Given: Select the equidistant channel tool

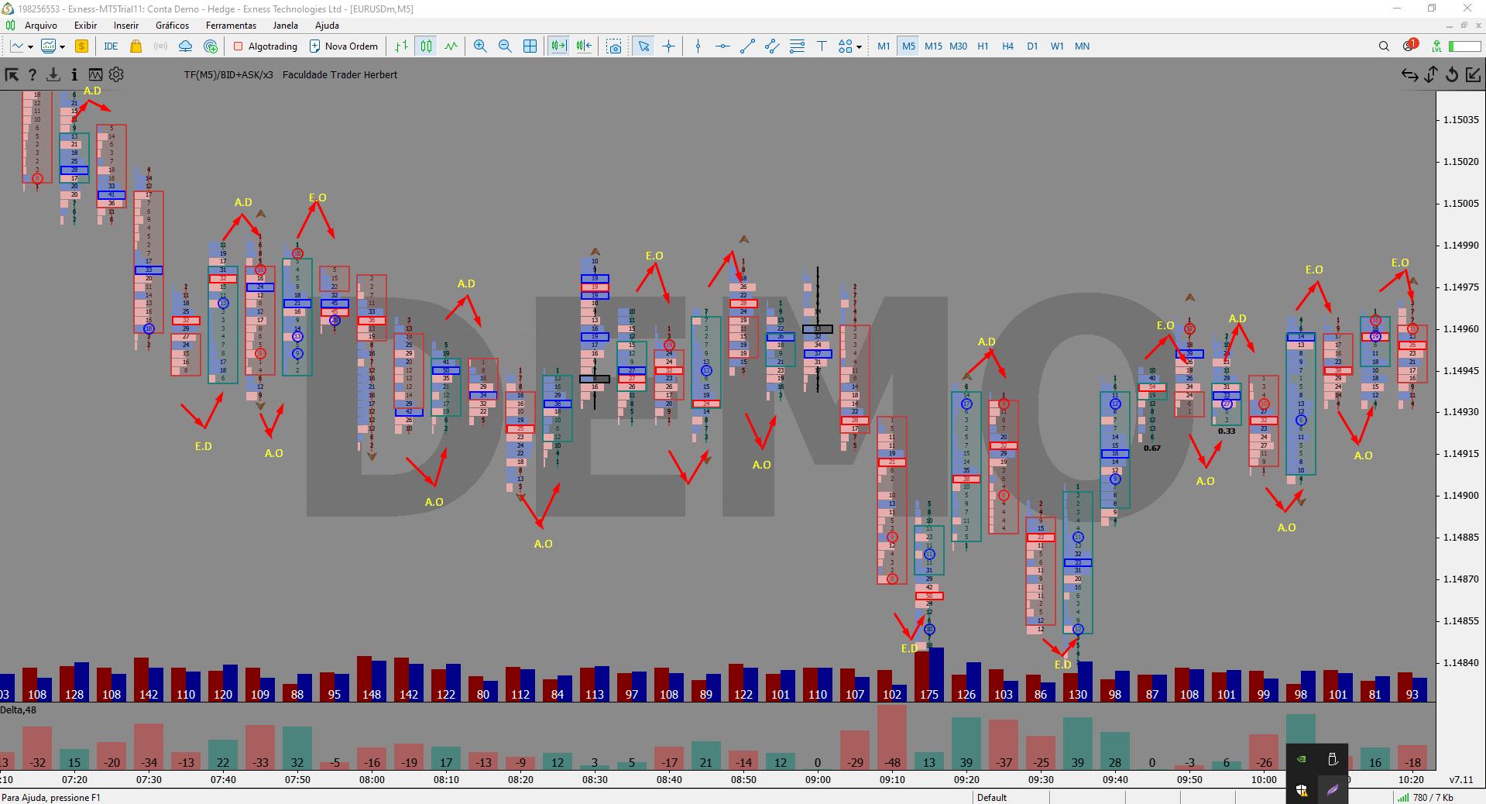Looking at the screenshot, I should pyautogui.click(x=772, y=46).
